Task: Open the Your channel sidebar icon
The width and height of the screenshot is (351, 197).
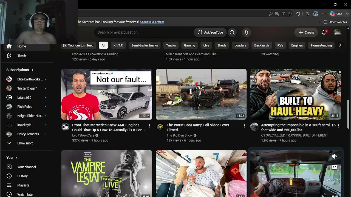Action: click(9, 167)
